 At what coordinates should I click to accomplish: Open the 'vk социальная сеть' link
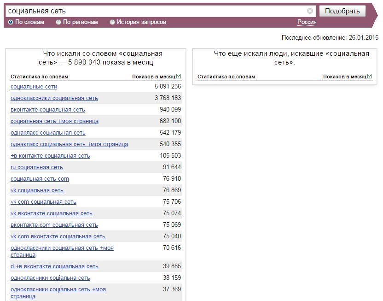pyautogui.click(x=37, y=190)
